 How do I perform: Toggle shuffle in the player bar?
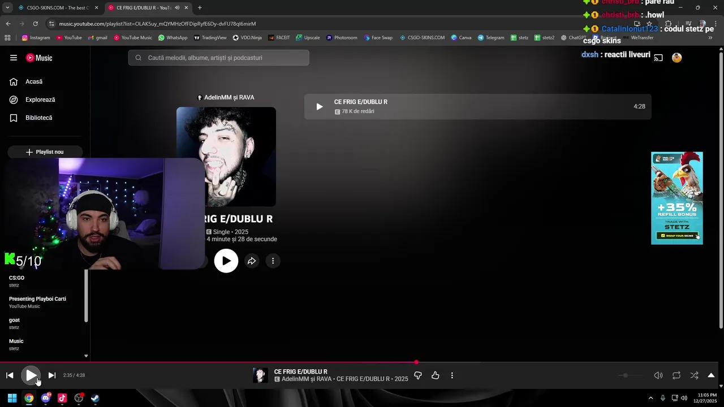click(694, 375)
